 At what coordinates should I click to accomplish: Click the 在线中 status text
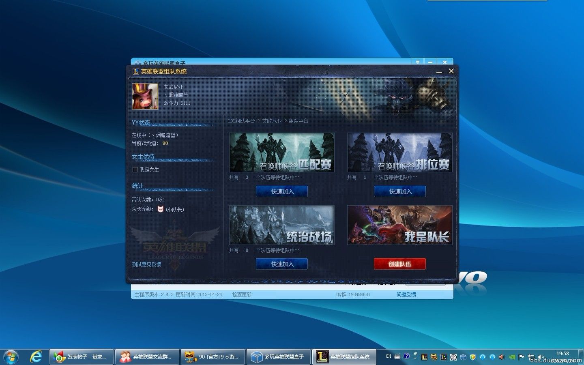[x=155, y=135]
